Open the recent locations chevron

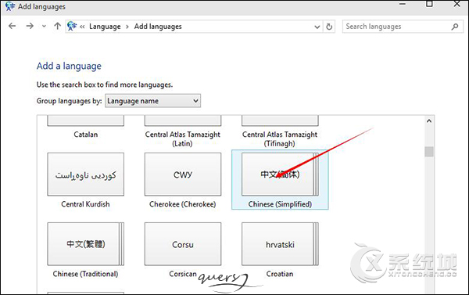[44, 27]
